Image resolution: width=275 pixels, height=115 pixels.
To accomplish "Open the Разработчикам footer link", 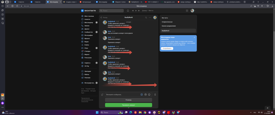I will 90,89.
